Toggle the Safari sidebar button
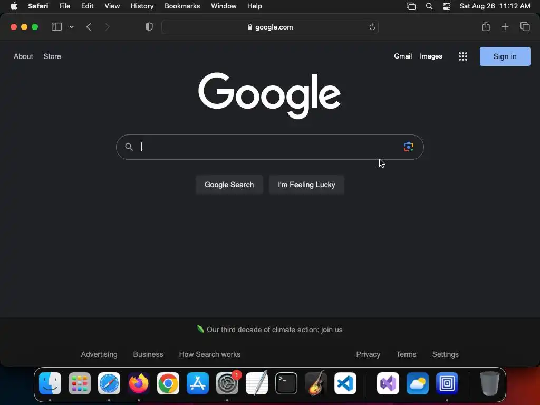 (56, 27)
